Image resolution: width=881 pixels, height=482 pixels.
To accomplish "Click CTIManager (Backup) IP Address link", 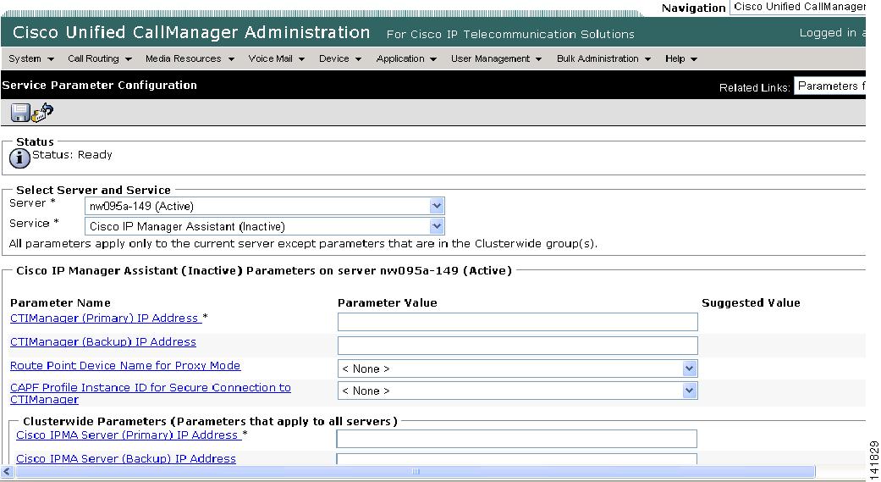I will point(102,342).
